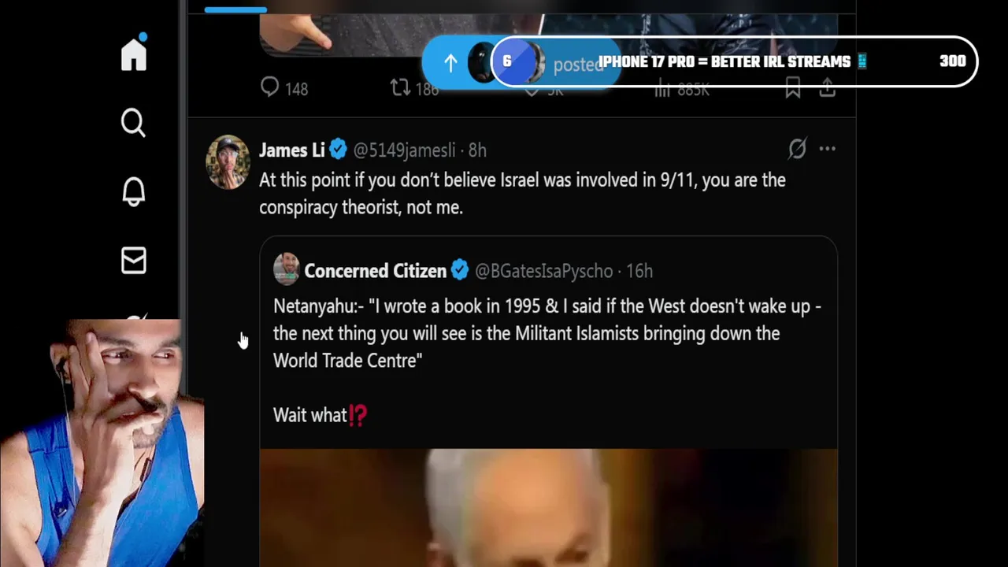Open Concerned Citizen avatar
Screen dimensions: 1008x567
click(x=287, y=270)
